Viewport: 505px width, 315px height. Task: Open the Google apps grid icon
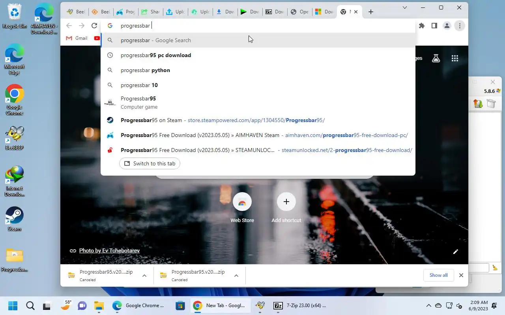455,58
